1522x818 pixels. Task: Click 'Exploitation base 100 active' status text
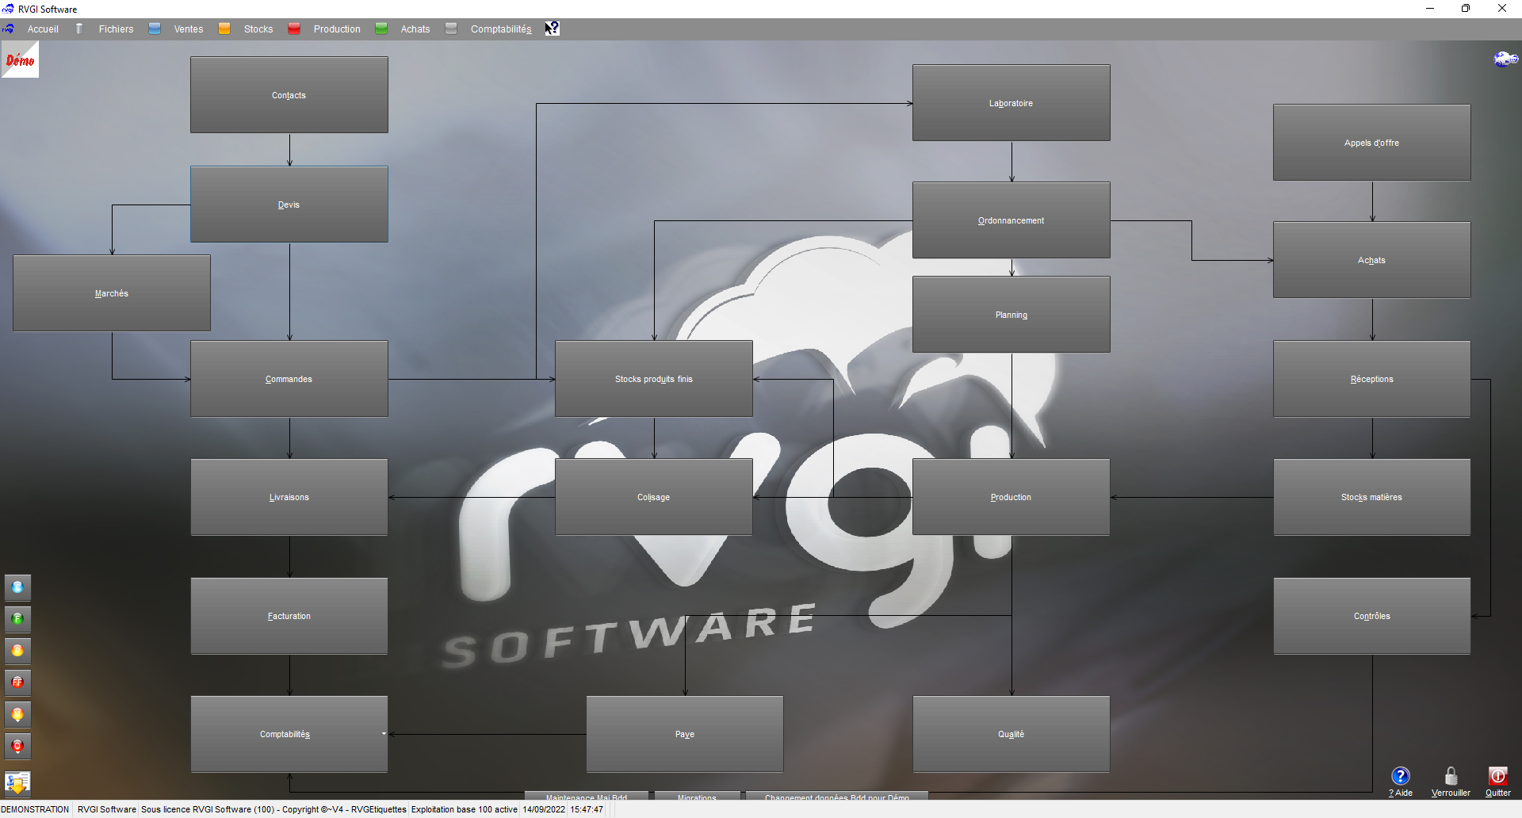pyautogui.click(x=464, y=809)
